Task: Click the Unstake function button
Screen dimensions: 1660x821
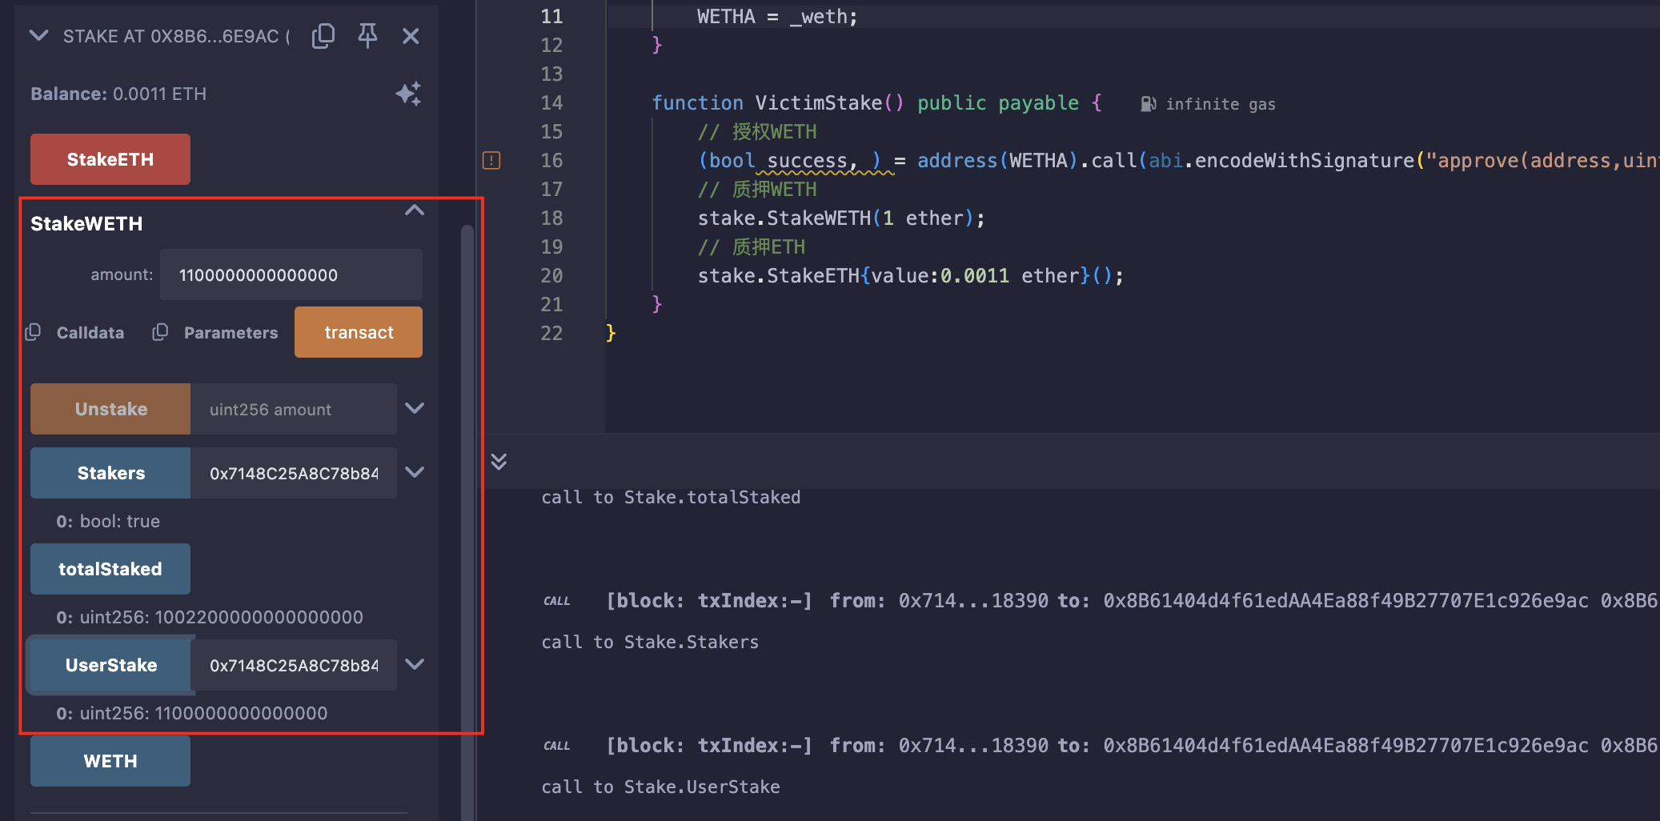Action: 110,409
